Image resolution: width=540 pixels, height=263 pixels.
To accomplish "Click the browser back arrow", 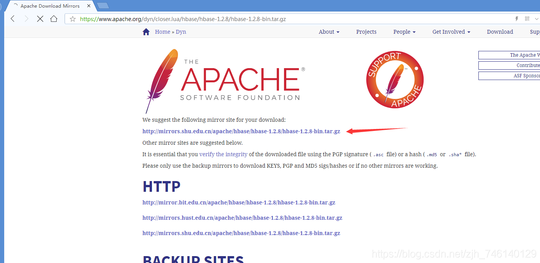I will (13, 19).
